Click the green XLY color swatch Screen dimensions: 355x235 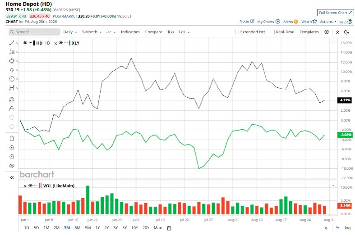[x=69, y=43]
